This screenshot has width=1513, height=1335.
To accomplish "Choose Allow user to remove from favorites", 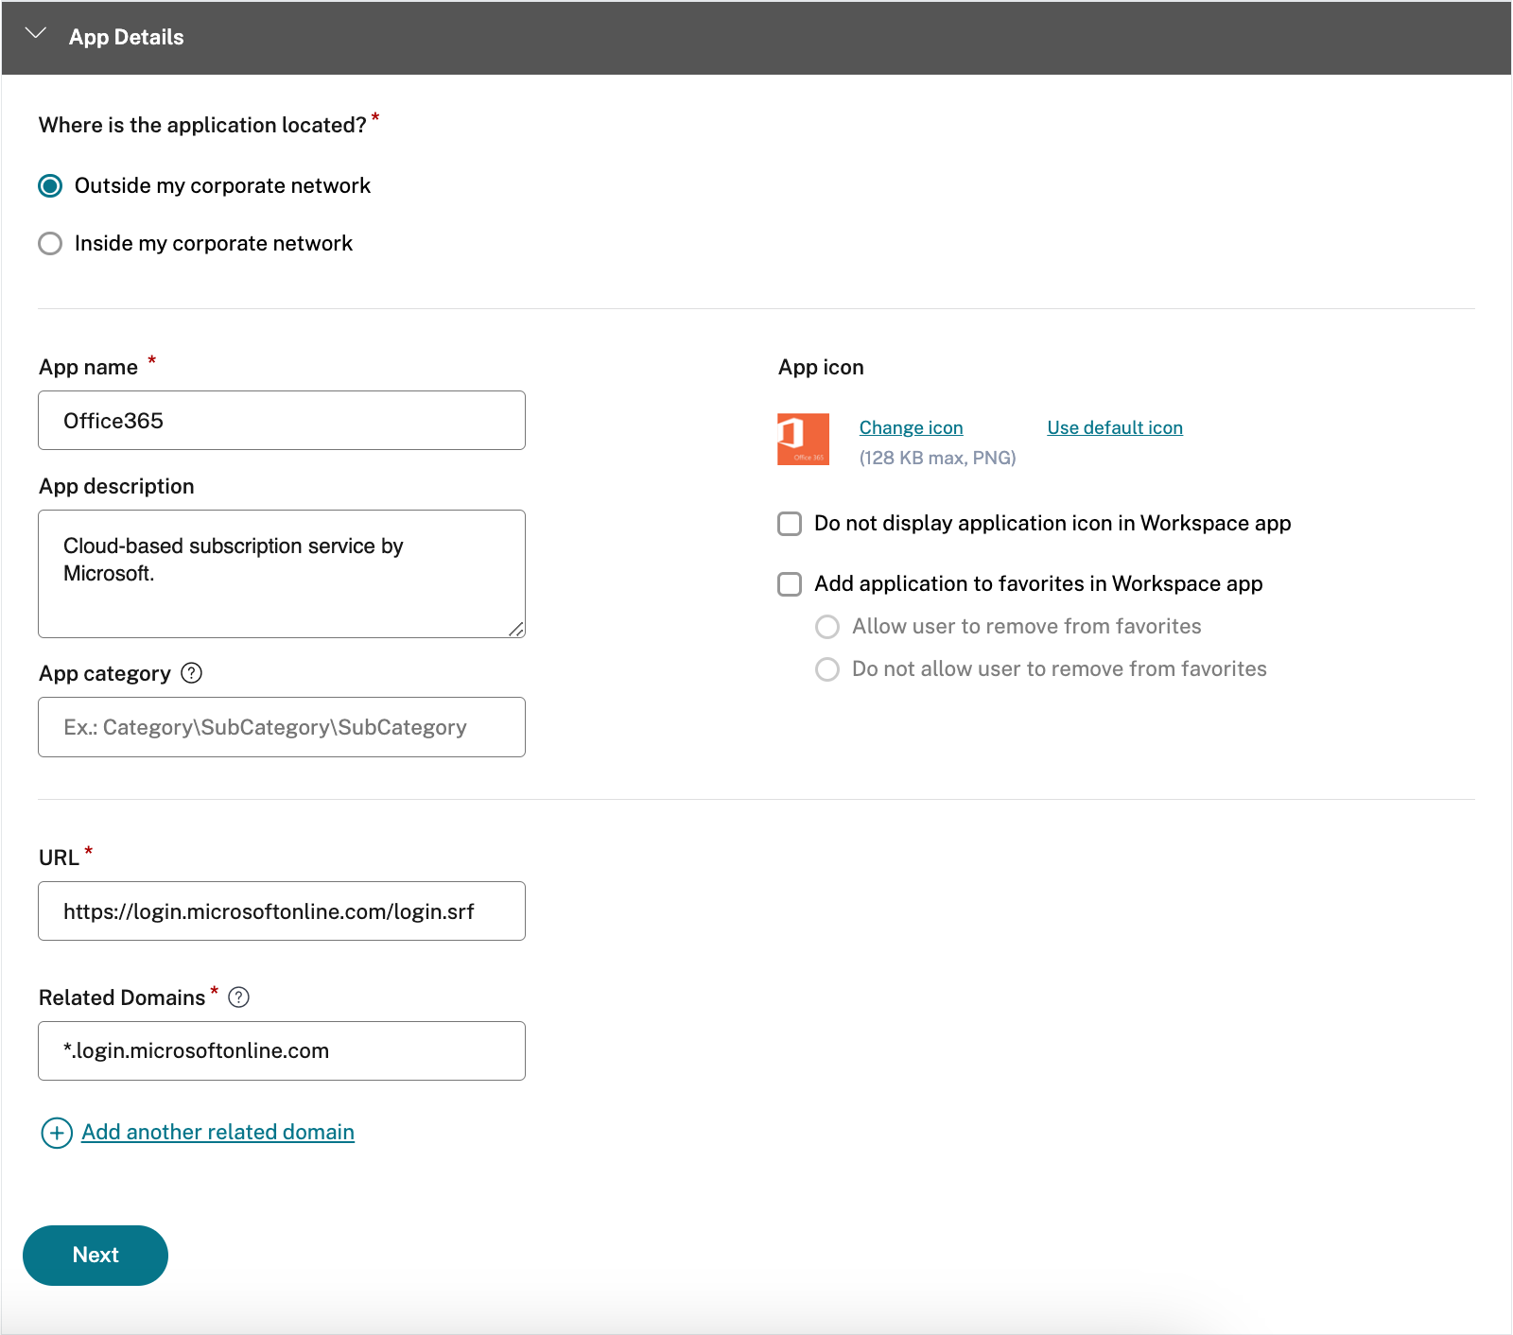I will [827, 627].
